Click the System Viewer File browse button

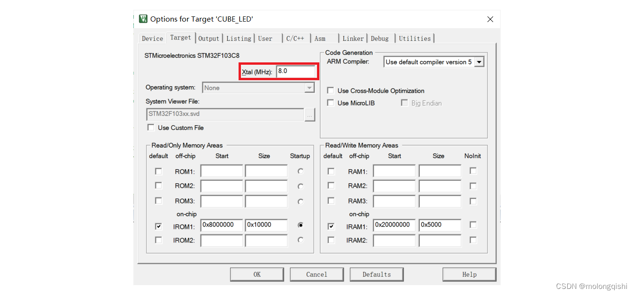click(309, 114)
